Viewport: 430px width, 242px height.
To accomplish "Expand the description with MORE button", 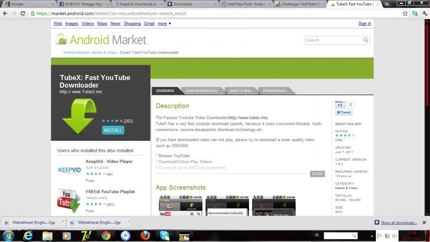I will click(317, 174).
